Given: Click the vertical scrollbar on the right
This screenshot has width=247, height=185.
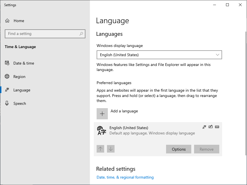Looking at the screenshot, I should (x=246, y=93).
